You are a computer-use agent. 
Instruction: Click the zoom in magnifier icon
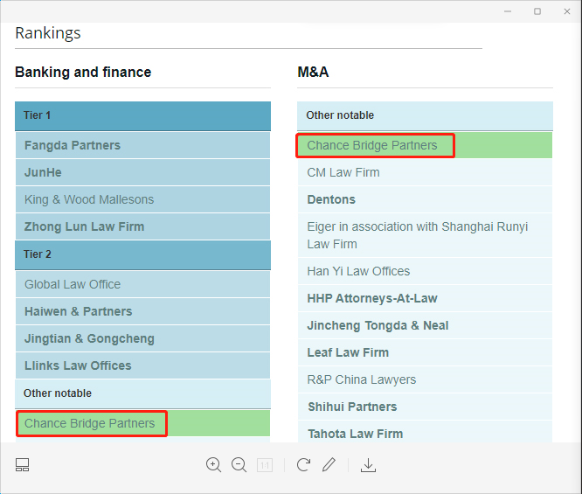tap(213, 465)
